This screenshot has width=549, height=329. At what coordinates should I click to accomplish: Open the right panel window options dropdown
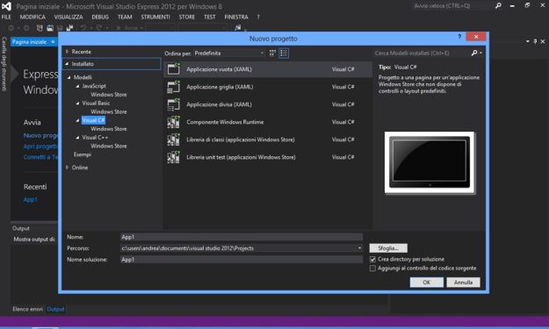(x=528, y=41)
